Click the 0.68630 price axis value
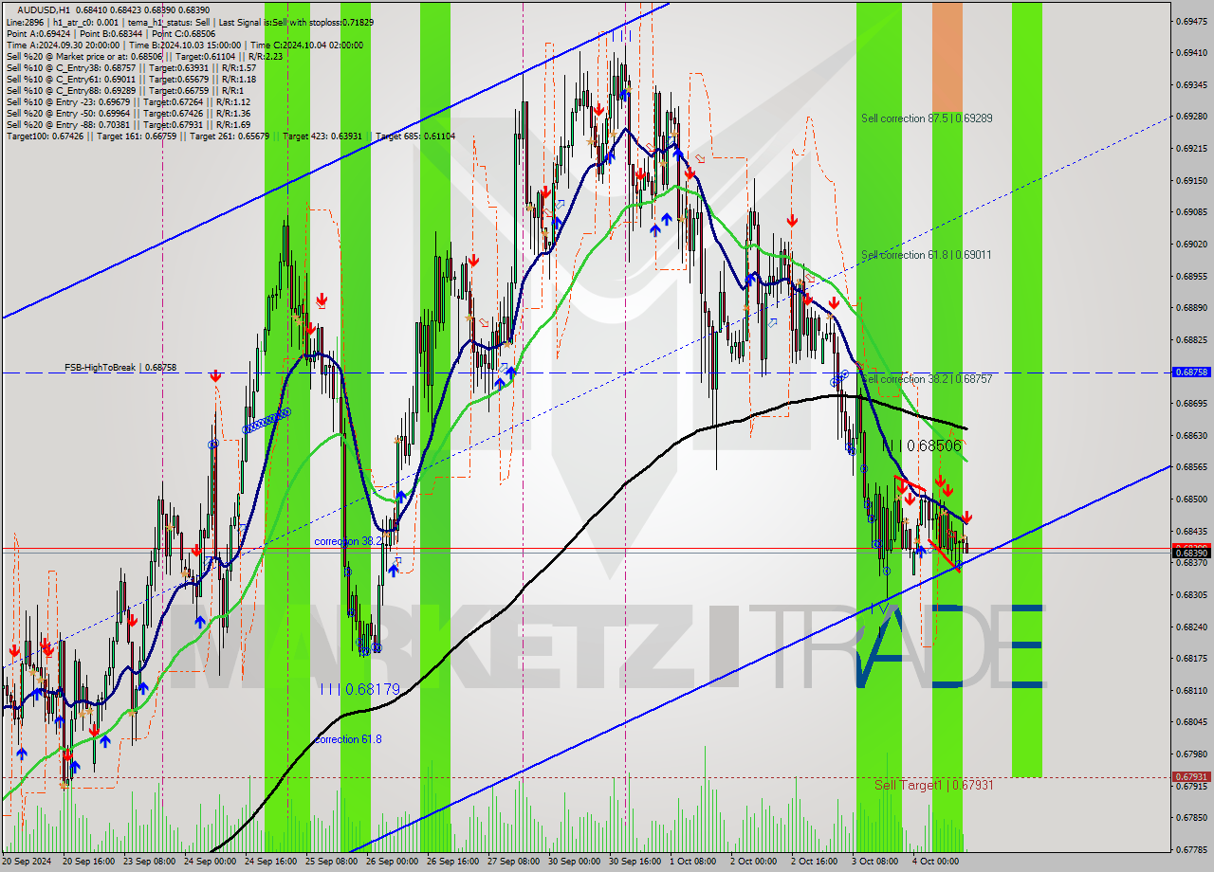1214x872 pixels. click(1190, 436)
